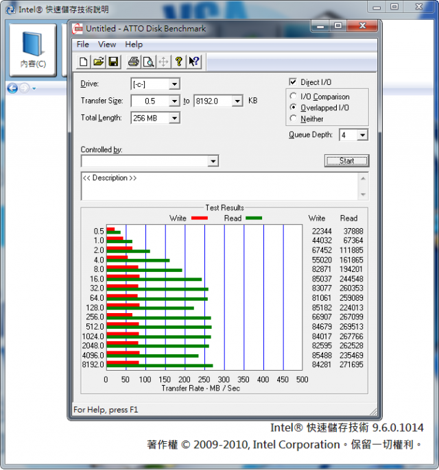Click write value 22344 in results
439x470 pixels.
click(x=322, y=232)
